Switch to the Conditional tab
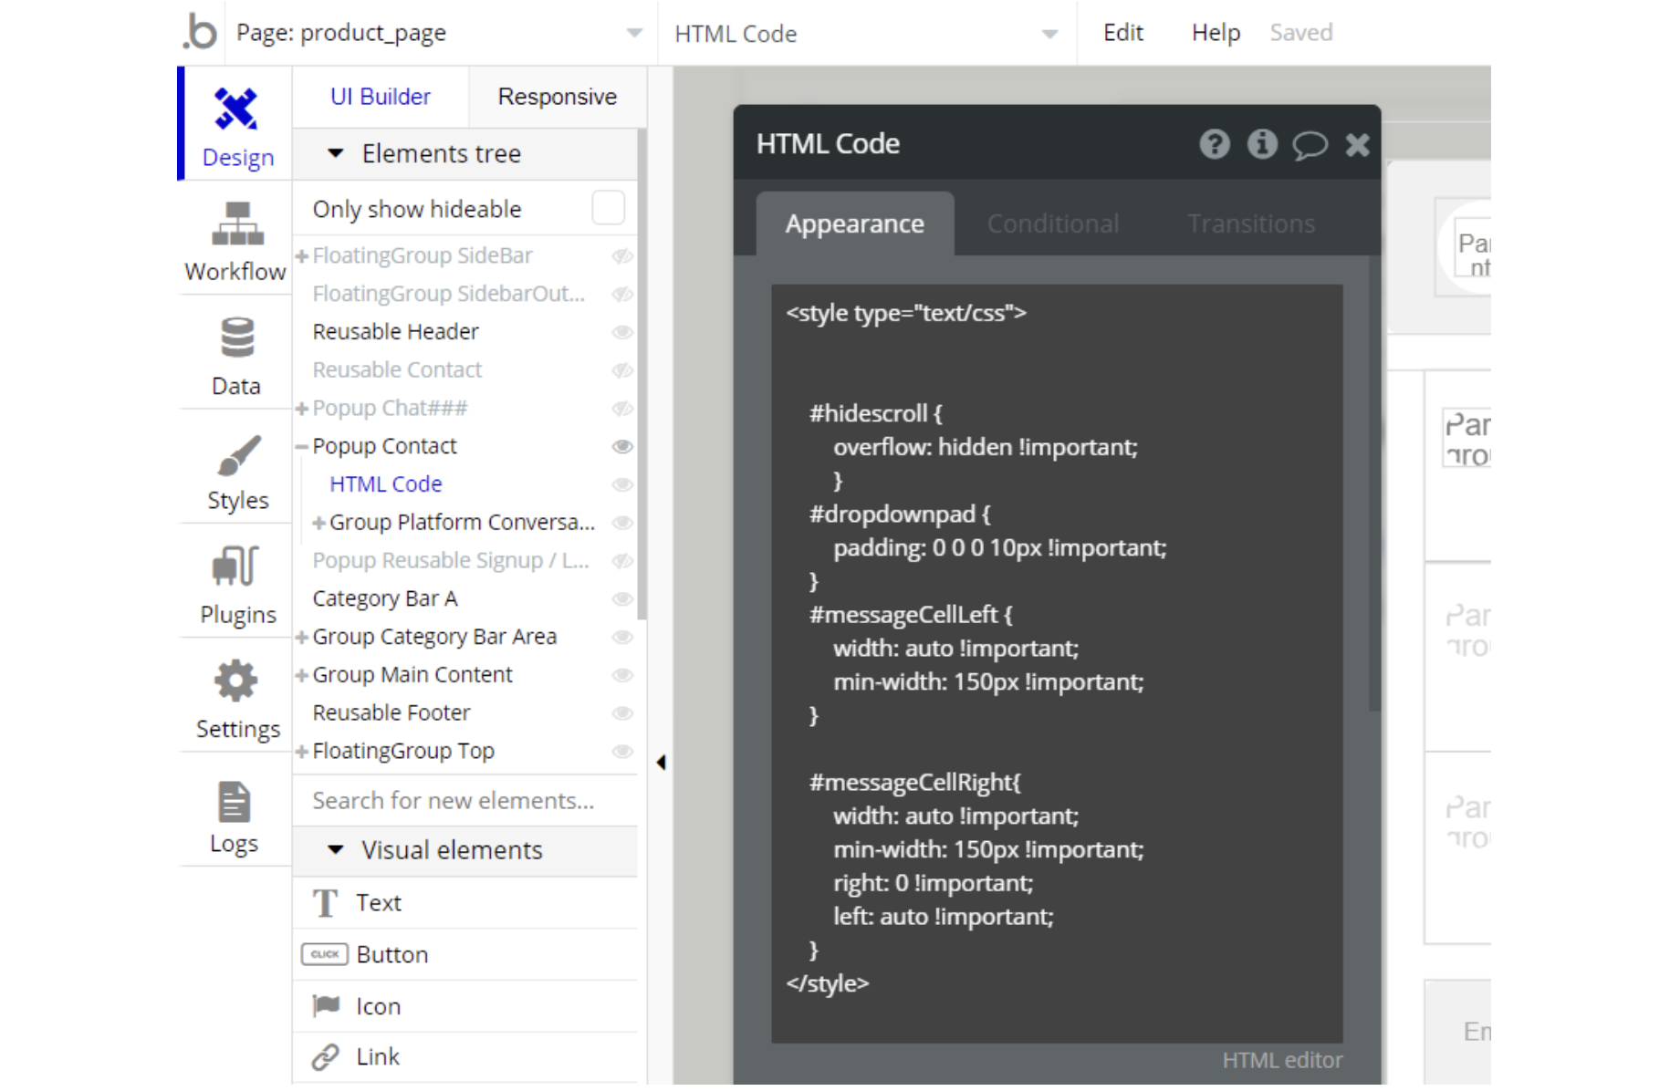The height and width of the screenshot is (1091, 1670). pos(1052,223)
